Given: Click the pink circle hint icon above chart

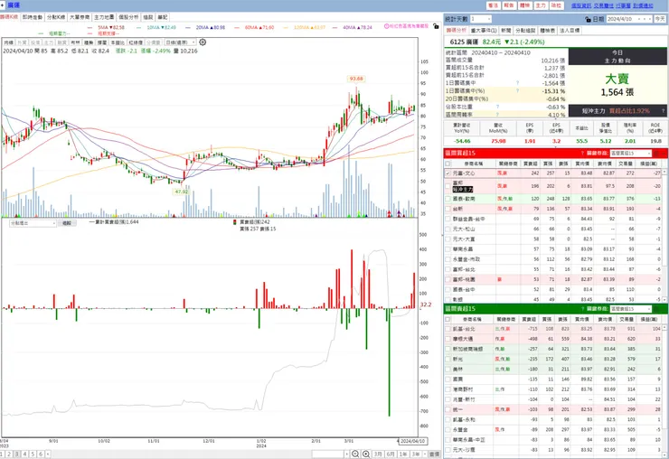Looking at the screenshot, I should coord(386,26).
